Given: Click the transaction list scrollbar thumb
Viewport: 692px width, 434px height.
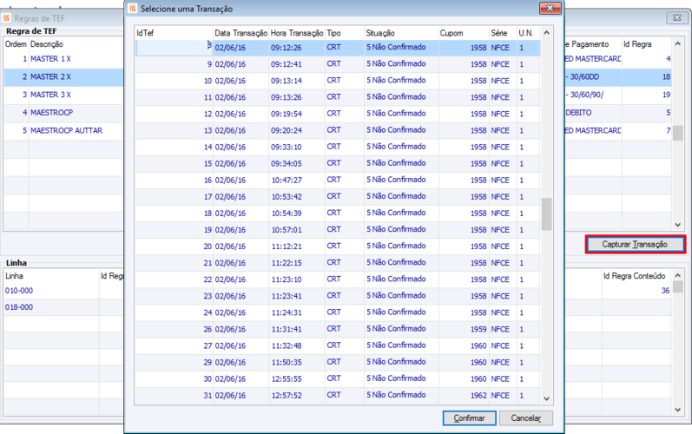Looking at the screenshot, I should [546, 214].
